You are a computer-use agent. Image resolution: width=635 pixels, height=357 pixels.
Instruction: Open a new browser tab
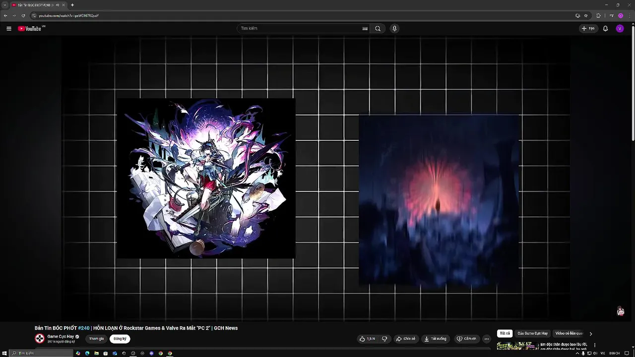[72, 5]
